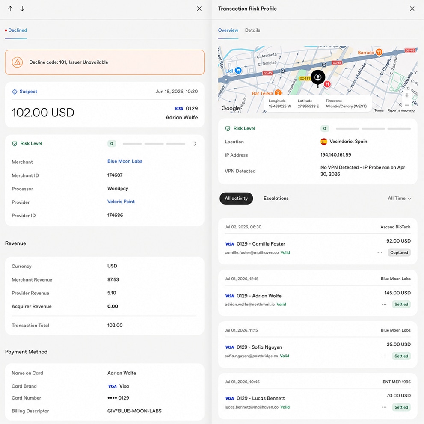Open the All Time period dropdown
The width and height of the screenshot is (424, 424).
399,198
